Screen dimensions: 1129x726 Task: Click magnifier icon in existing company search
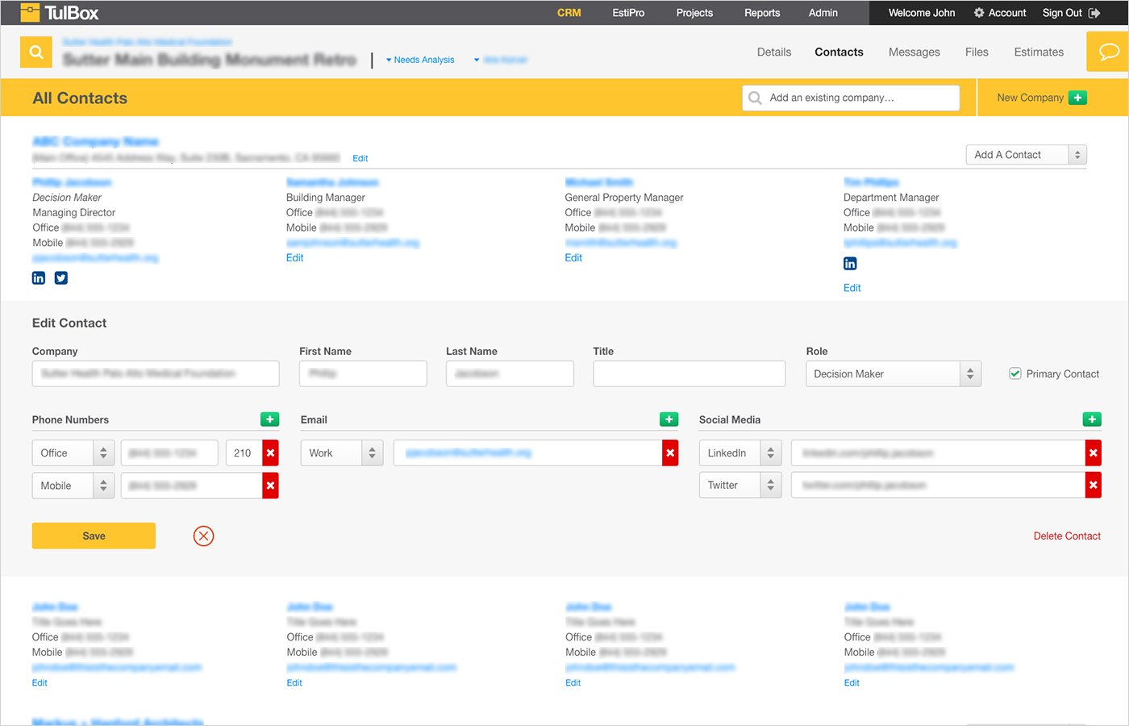(755, 98)
